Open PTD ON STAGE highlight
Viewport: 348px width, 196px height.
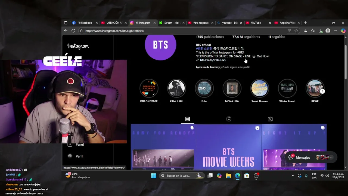pyautogui.click(x=149, y=91)
